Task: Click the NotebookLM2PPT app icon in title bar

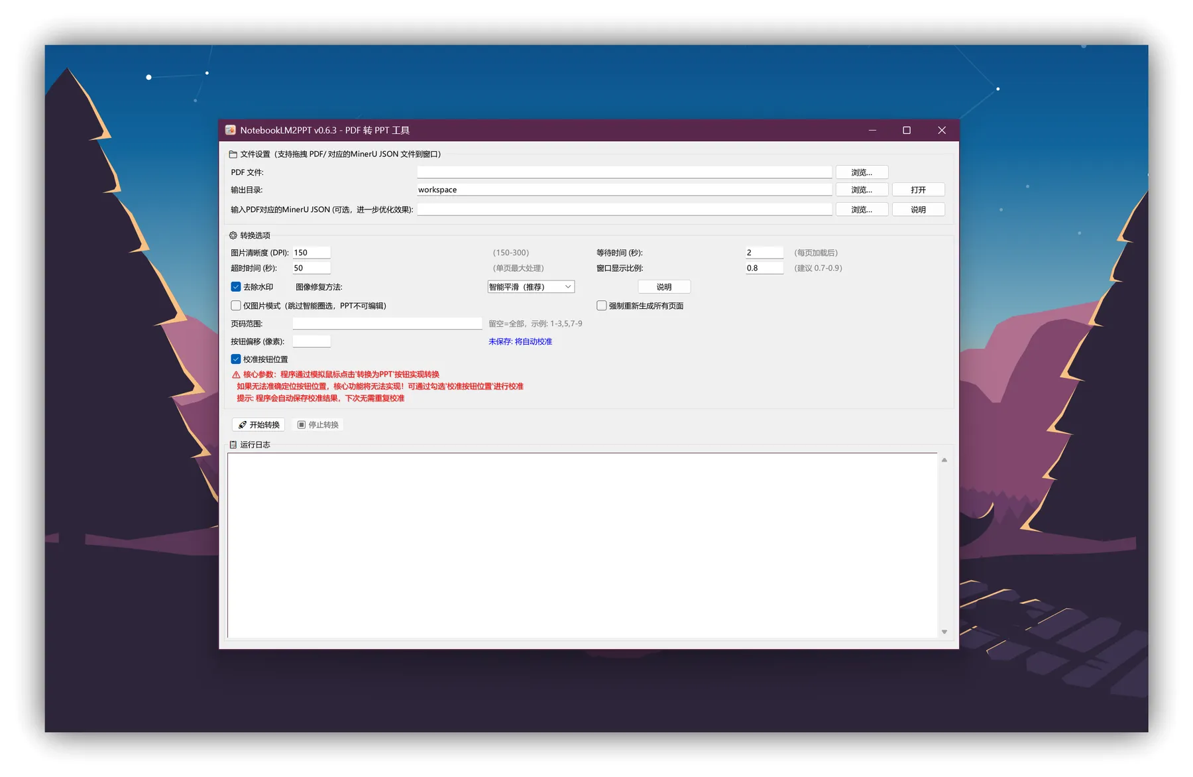Action: (231, 131)
